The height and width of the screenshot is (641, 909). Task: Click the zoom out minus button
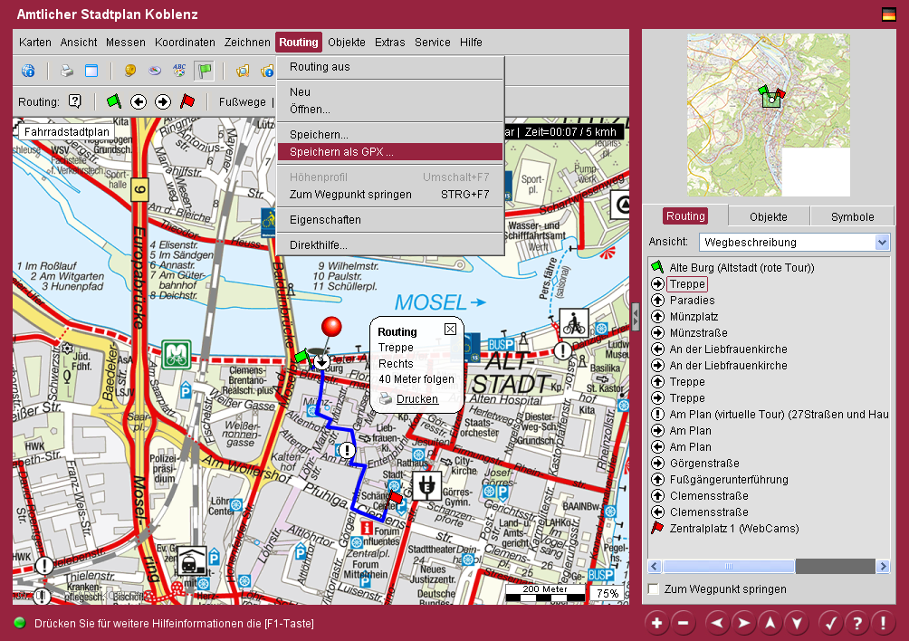[x=684, y=623]
